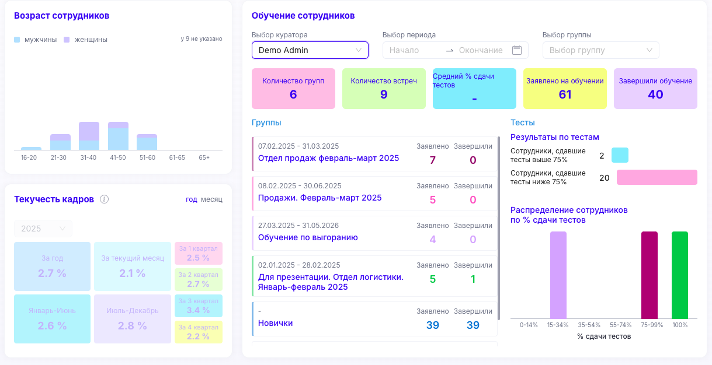Viewport: 712px width, 365px height.
Task: Open the Demo Admin curator dropdown
Action: [x=310, y=50]
